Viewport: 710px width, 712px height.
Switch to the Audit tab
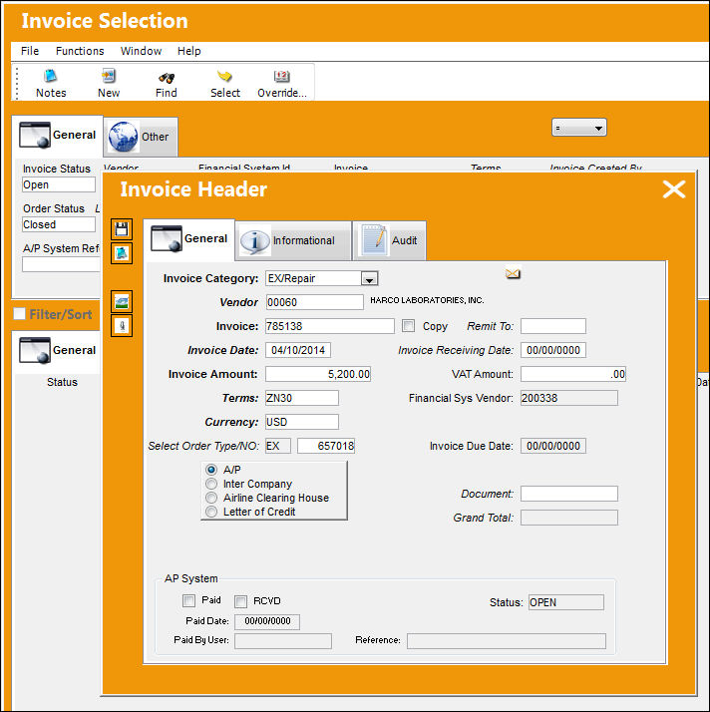tap(390, 240)
